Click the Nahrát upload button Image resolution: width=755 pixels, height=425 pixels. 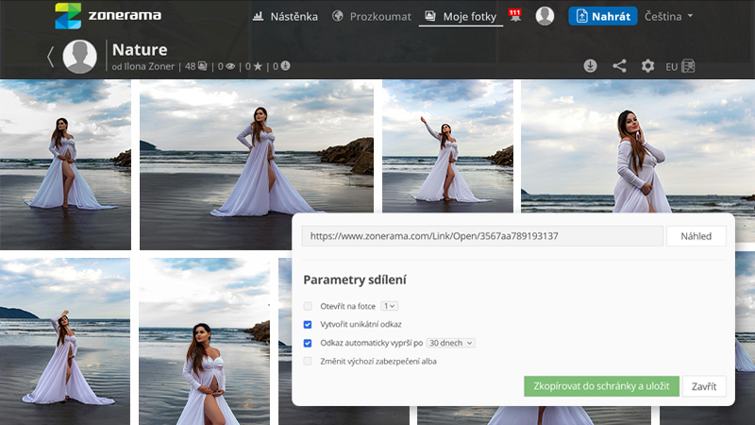tap(602, 16)
